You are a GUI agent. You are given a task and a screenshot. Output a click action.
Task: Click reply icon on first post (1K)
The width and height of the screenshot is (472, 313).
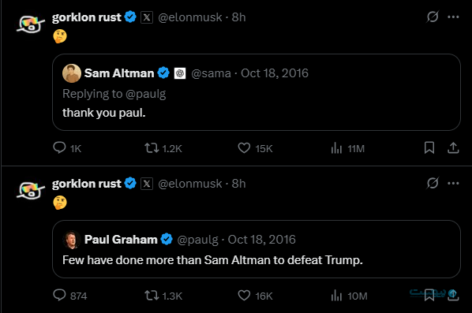coord(59,148)
